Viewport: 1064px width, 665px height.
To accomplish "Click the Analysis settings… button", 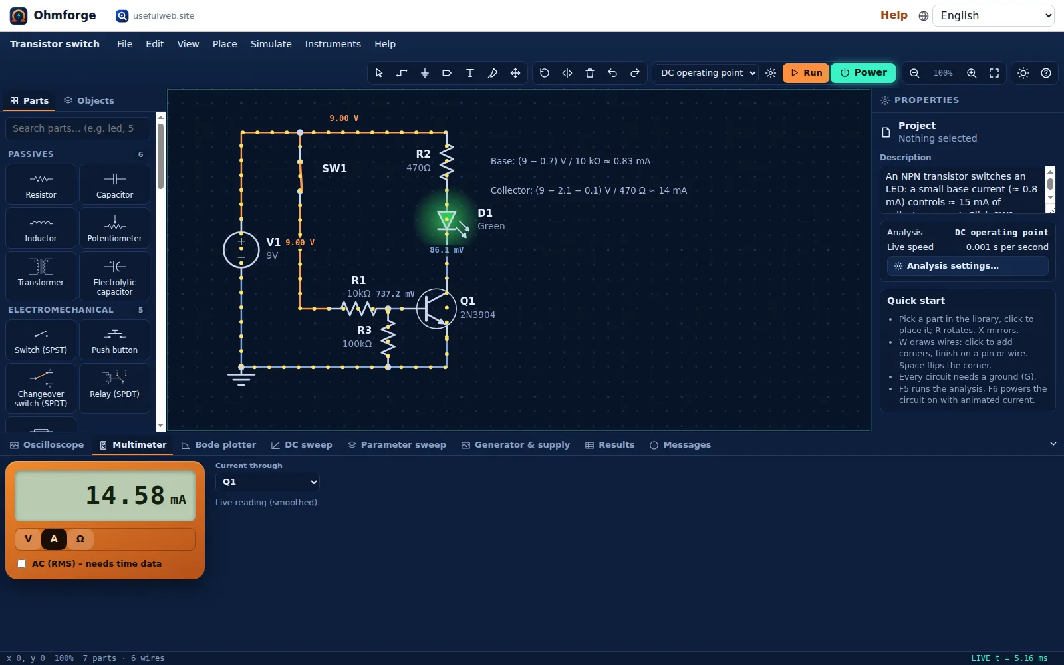I will coord(968,266).
